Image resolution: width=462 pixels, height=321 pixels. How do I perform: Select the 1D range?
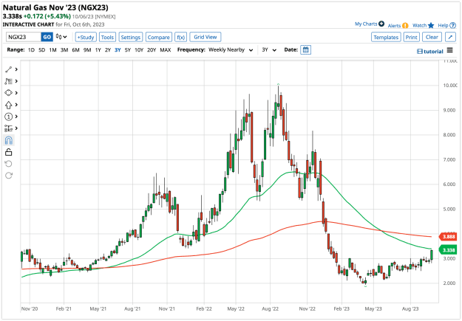[x=31, y=50]
